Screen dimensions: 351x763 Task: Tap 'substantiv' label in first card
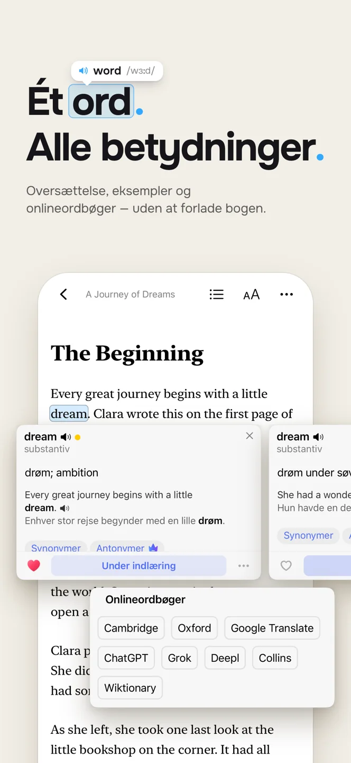point(47,449)
